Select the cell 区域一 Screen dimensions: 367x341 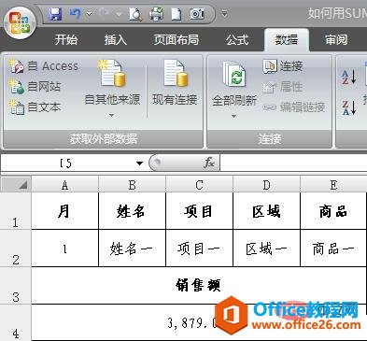tap(266, 249)
